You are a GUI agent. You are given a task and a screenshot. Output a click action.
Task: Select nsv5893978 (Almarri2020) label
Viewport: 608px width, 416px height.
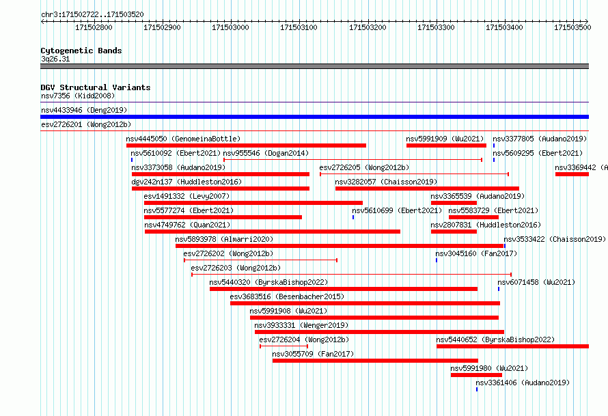(224, 239)
